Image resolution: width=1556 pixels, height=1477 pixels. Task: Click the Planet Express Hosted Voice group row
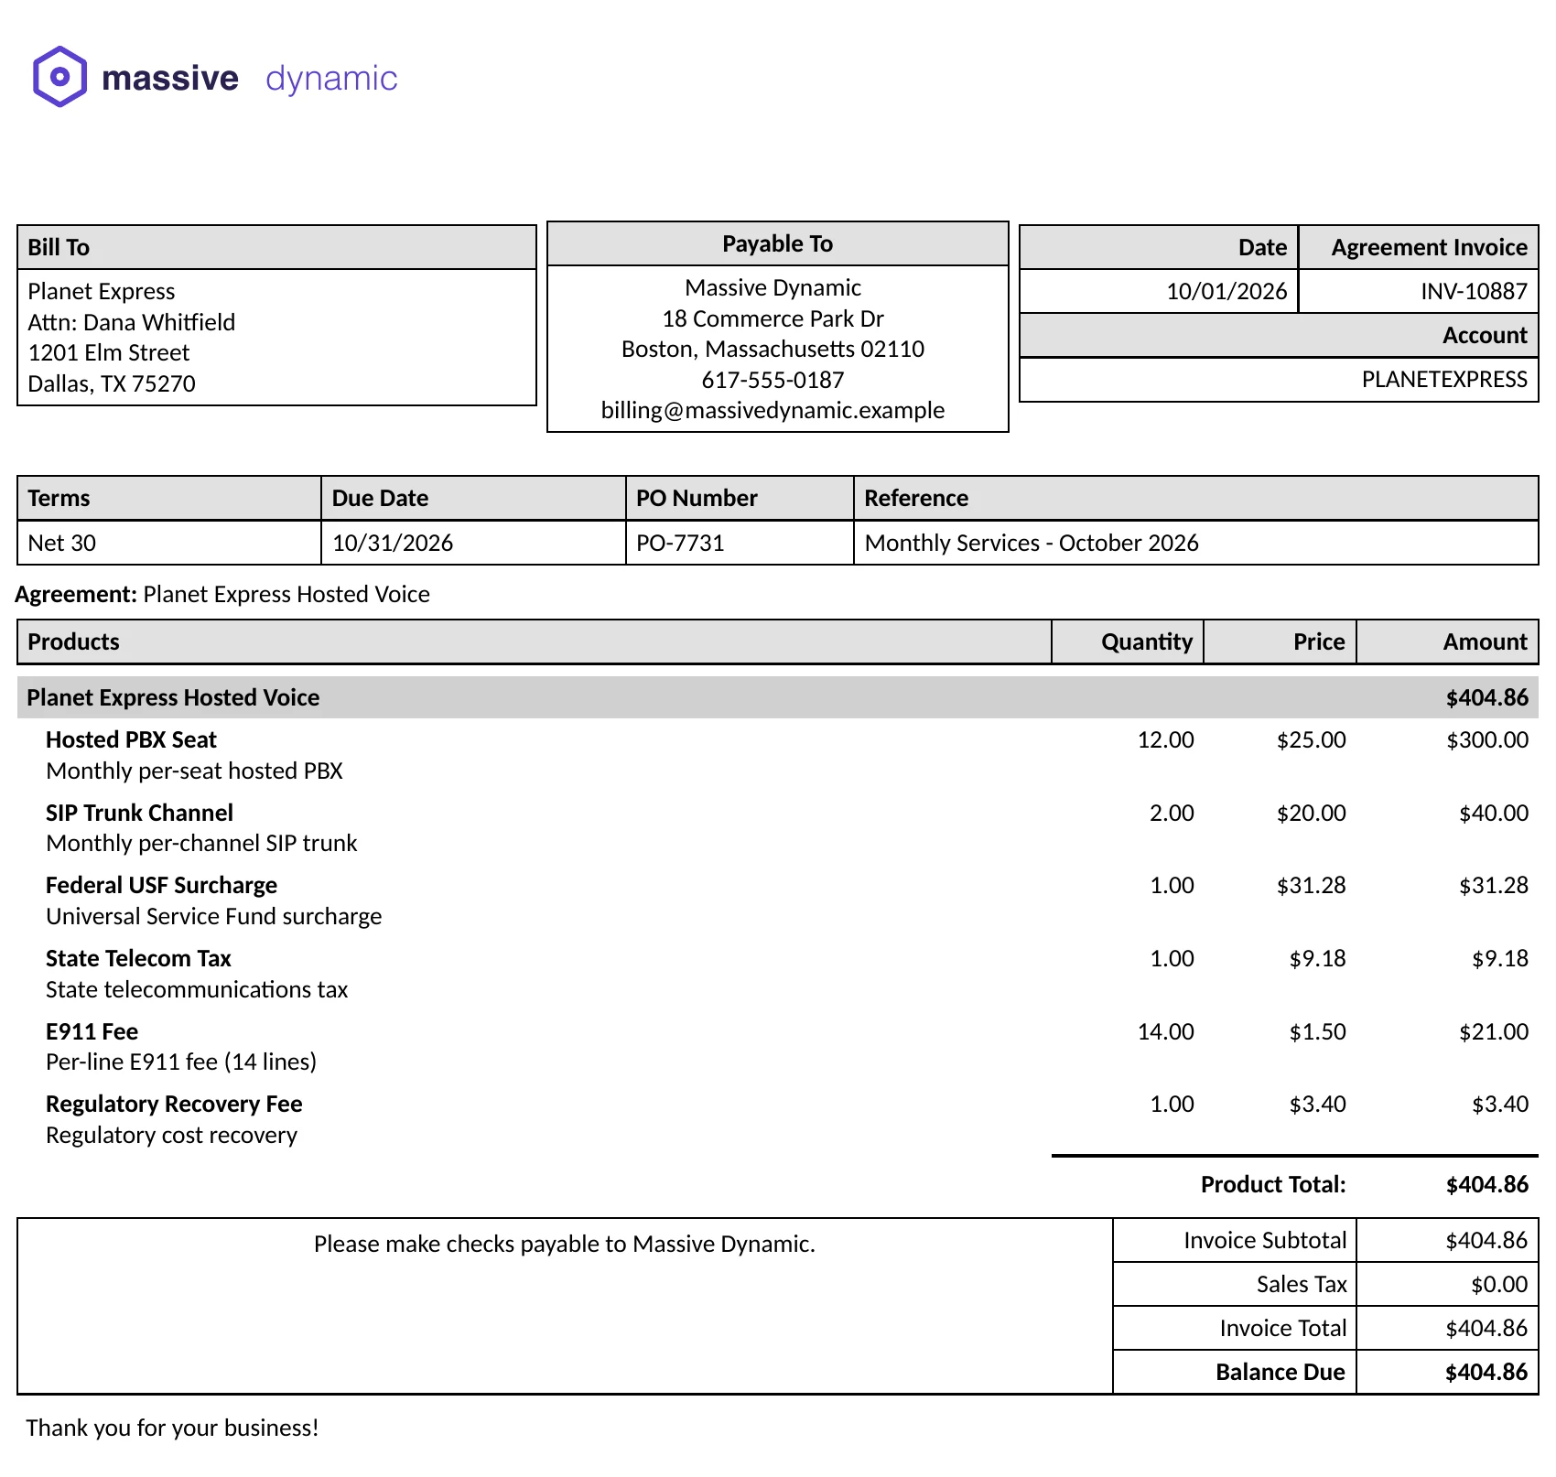777,697
